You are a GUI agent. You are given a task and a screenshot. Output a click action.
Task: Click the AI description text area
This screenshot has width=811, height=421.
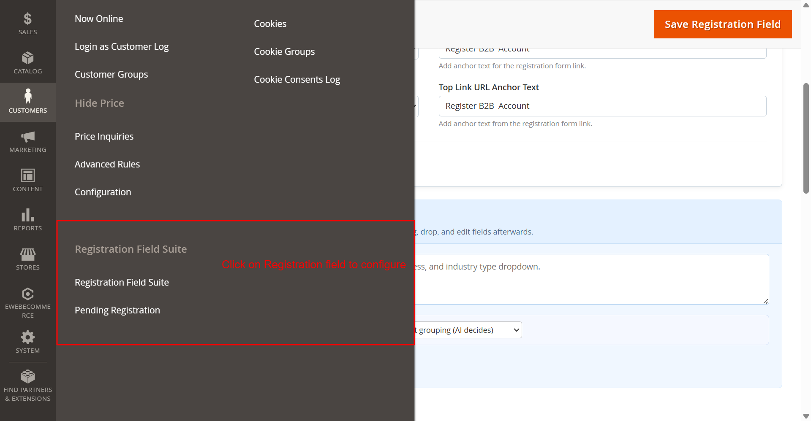coord(591,279)
